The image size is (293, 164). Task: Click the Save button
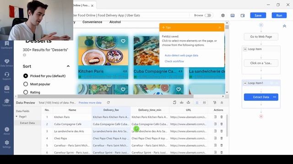[x=258, y=15]
